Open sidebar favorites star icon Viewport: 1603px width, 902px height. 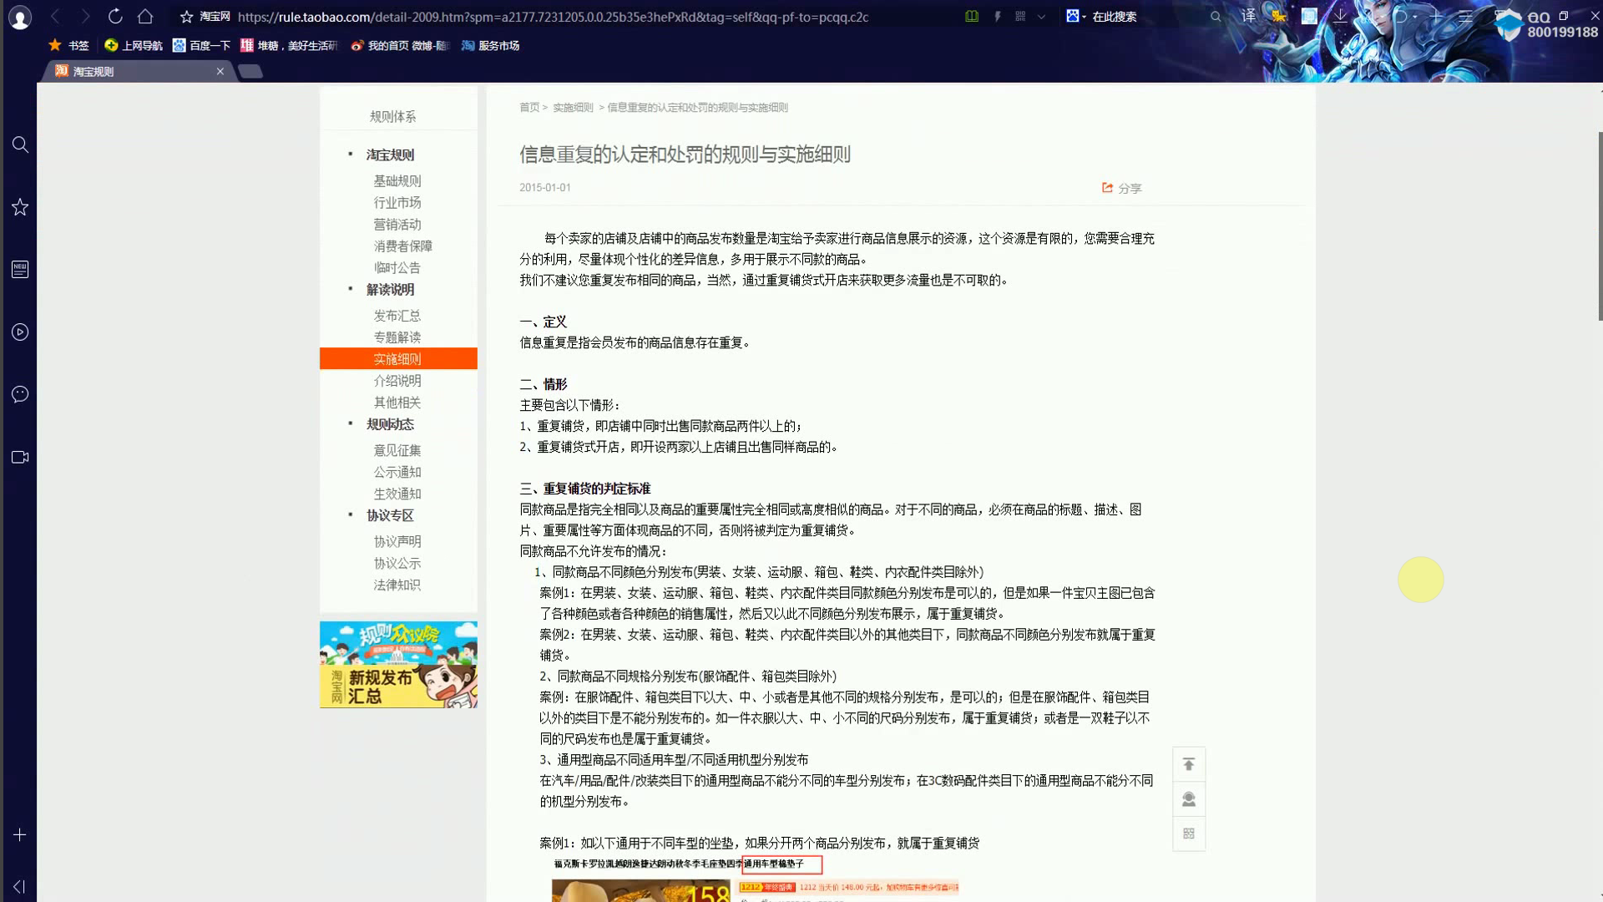coord(20,207)
